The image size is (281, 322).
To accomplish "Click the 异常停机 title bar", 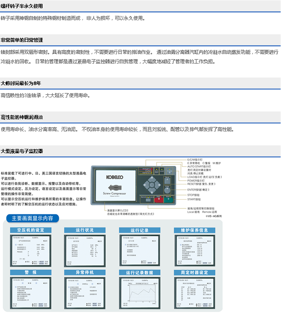I will pyautogui.click(x=85, y=272).
